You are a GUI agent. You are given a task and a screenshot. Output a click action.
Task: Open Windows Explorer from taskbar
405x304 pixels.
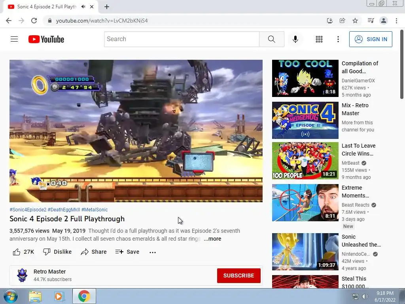point(35,296)
